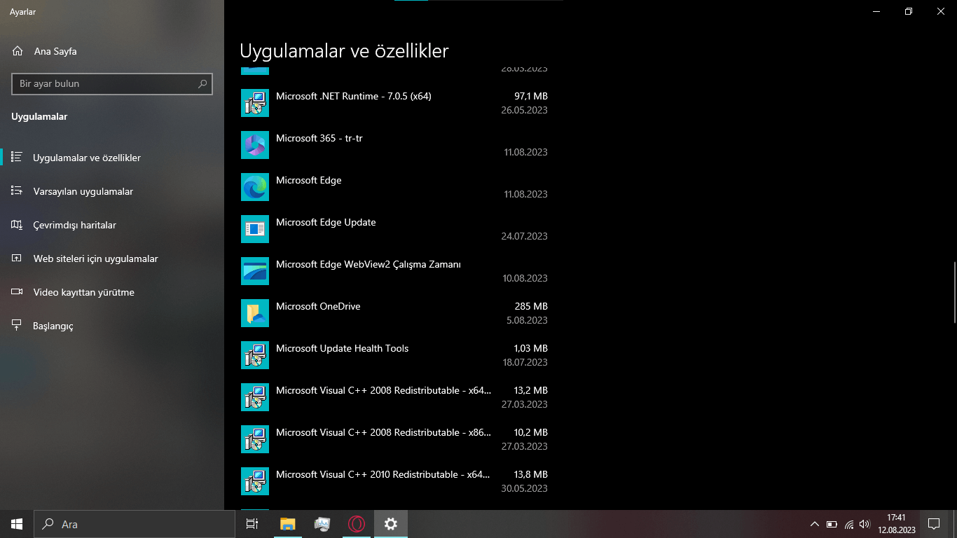Click the 5.08.2023 install date
The height and width of the screenshot is (538, 957).
point(528,320)
